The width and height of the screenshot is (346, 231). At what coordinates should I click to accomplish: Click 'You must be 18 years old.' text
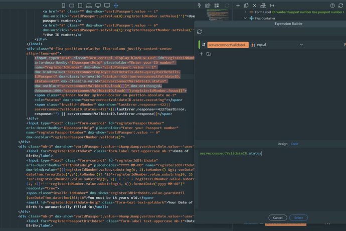(x=114, y=198)
